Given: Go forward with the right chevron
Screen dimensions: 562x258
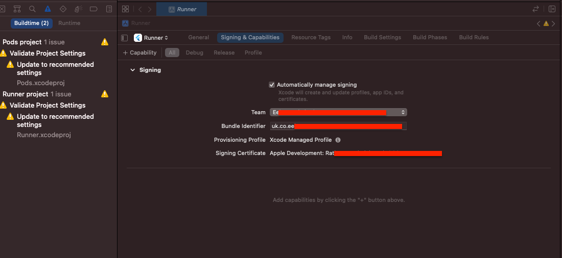Looking at the screenshot, I should pyautogui.click(x=150, y=9).
